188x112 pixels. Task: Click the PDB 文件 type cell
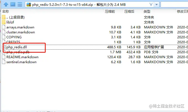[x=151, y=52]
